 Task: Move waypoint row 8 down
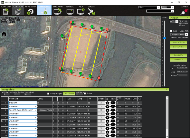point(113,128)
